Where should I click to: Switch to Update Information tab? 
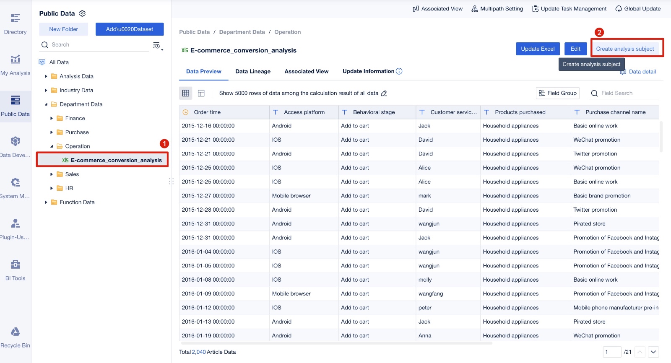(368, 71)
